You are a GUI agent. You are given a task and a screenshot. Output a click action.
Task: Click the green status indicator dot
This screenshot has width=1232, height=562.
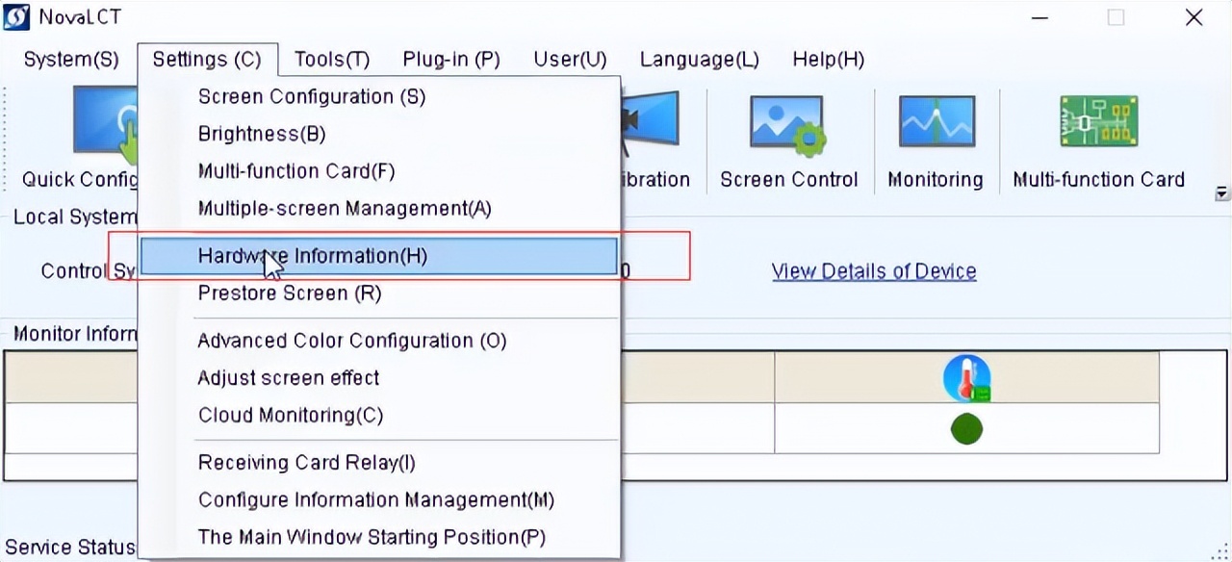[x=966, y=428]
